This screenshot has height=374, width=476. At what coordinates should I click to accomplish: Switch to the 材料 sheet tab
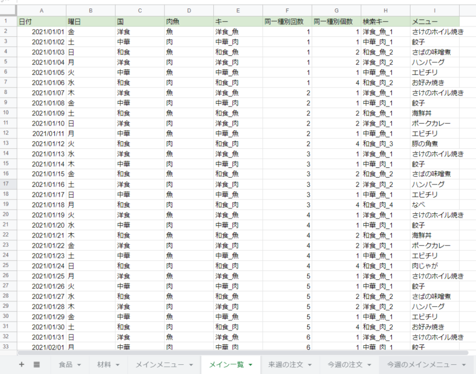click(x=104, y=365)
